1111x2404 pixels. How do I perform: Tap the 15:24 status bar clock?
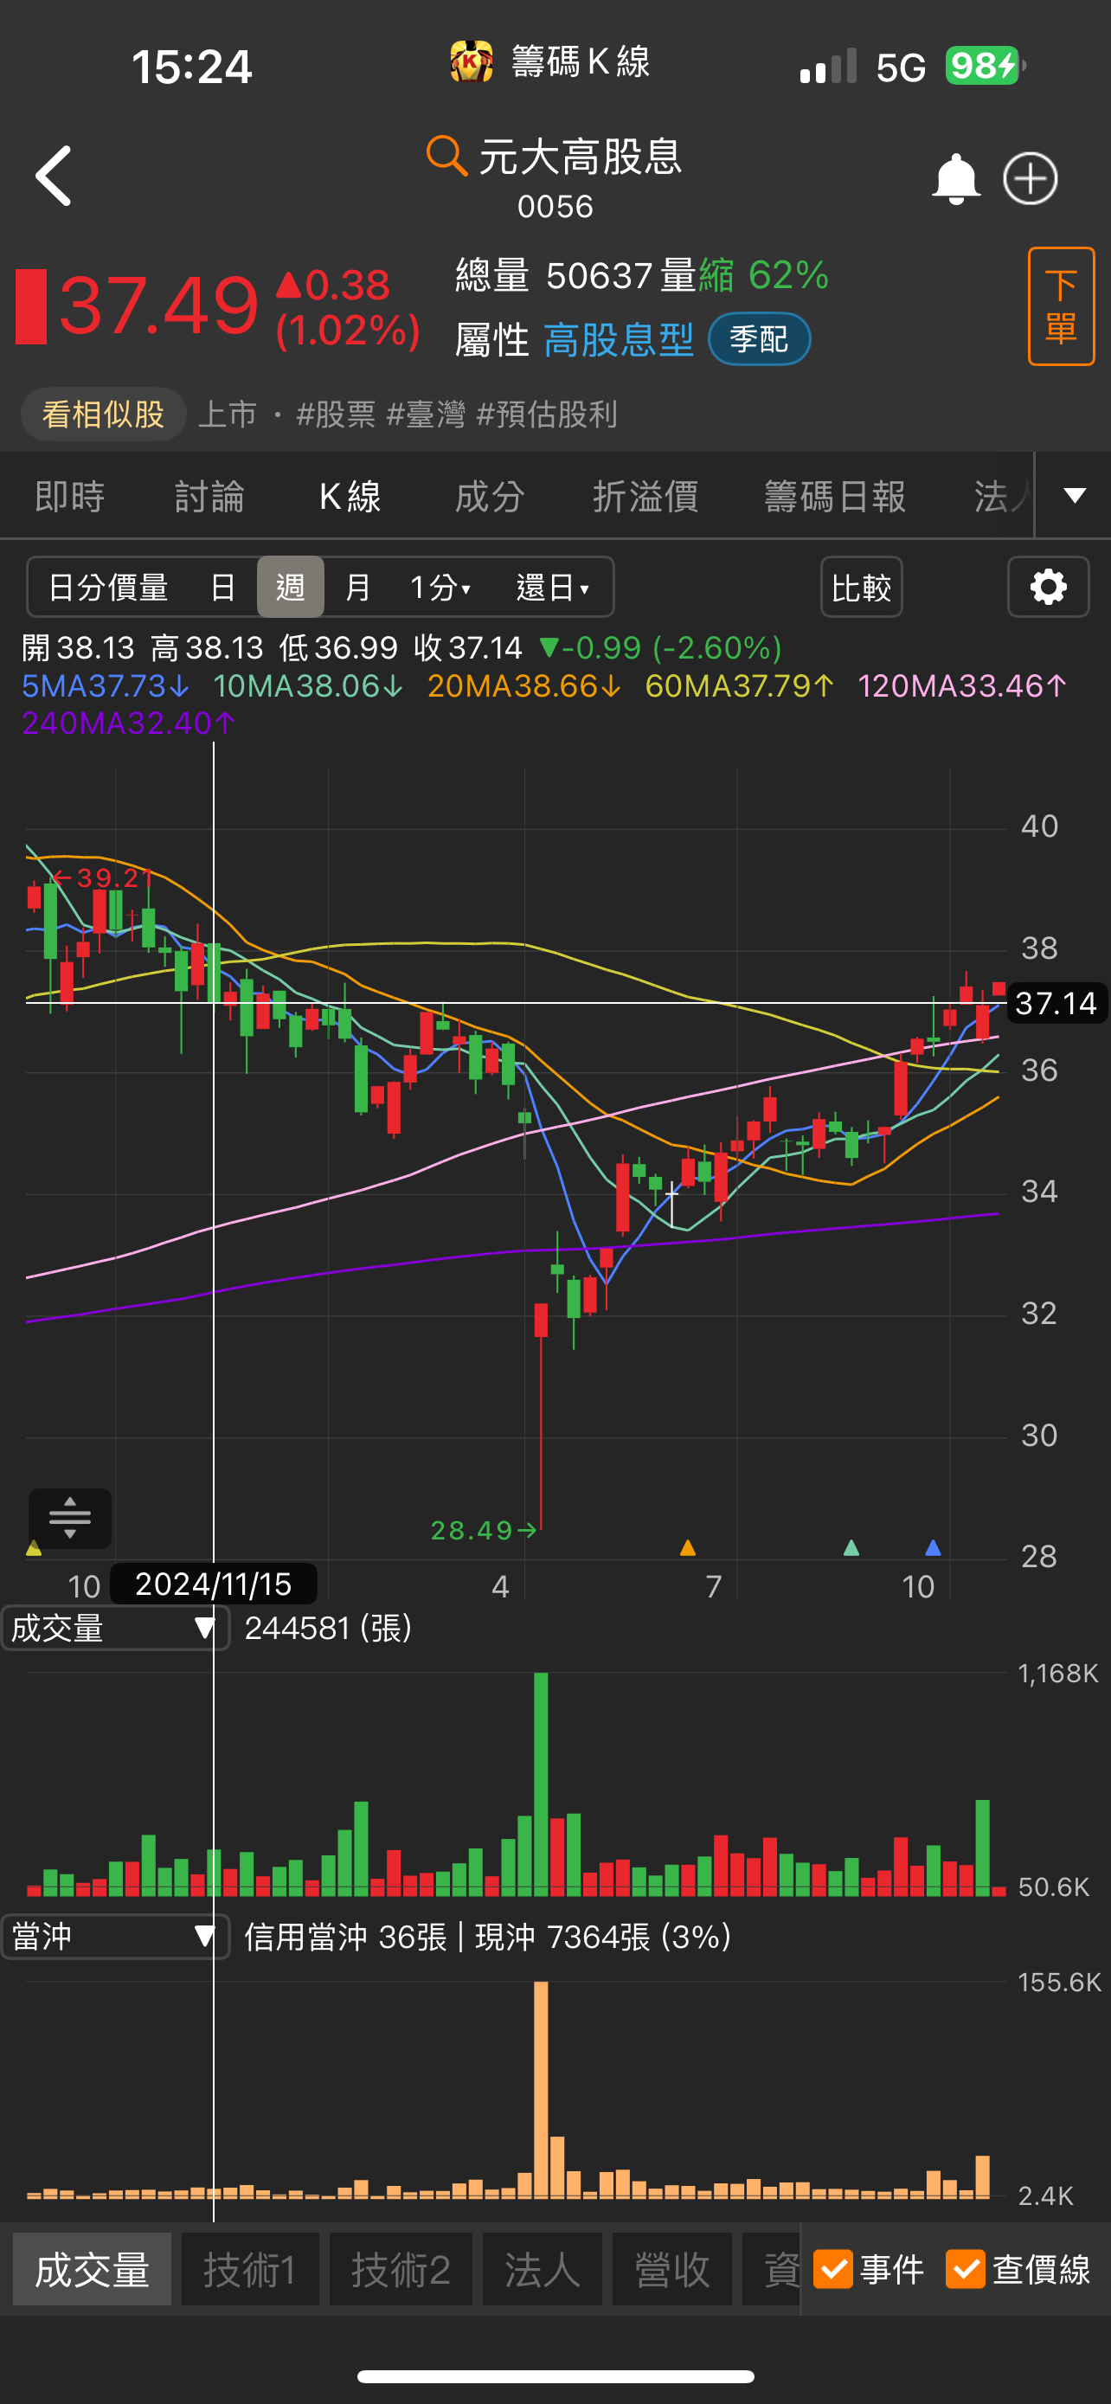click(x=191, y=67)
